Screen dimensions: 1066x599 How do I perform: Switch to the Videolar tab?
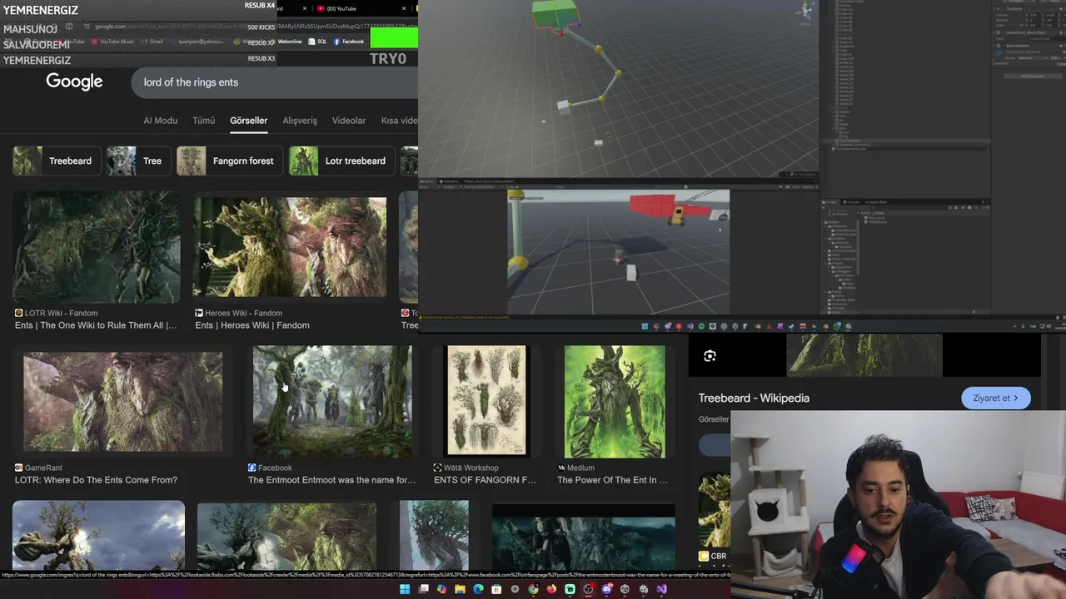click(349, 121)
